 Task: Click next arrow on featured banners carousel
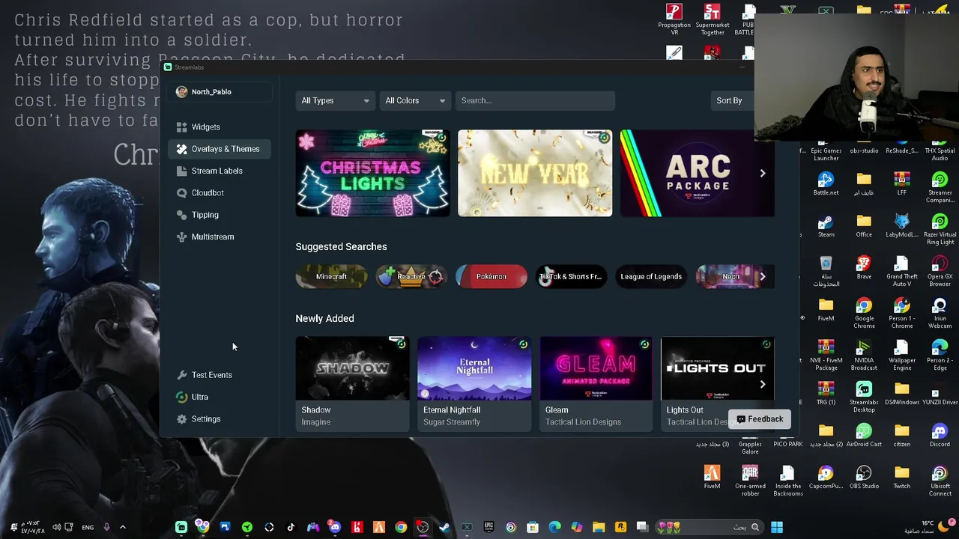[763, 173]
